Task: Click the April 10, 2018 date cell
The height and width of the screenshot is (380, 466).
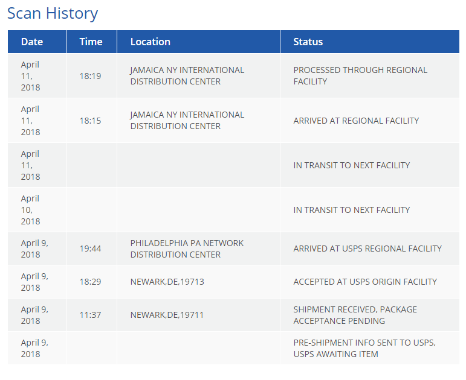Action: pyautogui.click(x=30, y=210)
